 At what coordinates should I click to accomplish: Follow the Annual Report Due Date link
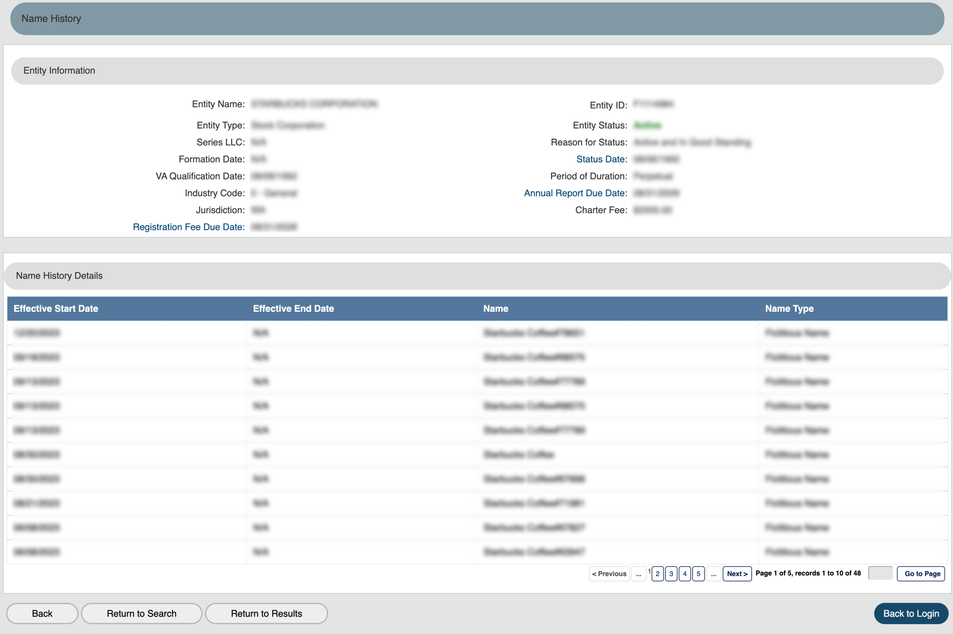coord(575,193)
